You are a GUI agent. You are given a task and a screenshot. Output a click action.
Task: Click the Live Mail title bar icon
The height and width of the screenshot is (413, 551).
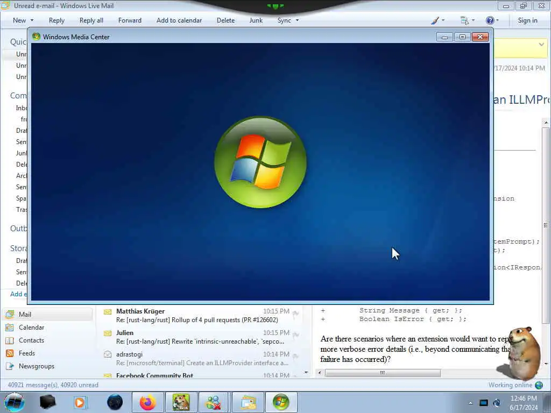[x=5, y=5]
